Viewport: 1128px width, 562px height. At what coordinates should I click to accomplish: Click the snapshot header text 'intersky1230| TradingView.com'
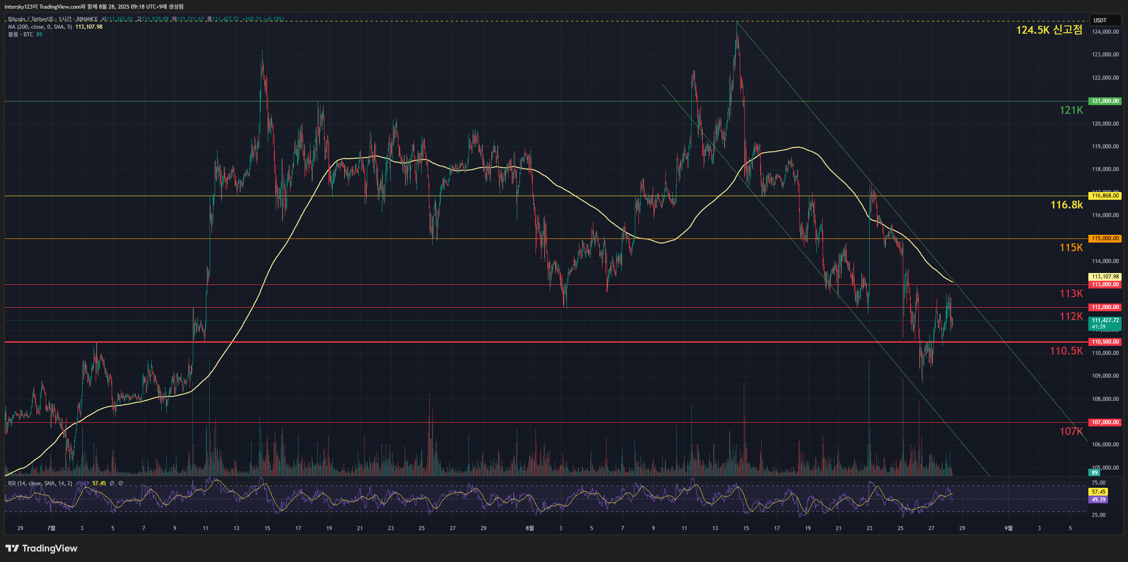(x=43, y=7)
